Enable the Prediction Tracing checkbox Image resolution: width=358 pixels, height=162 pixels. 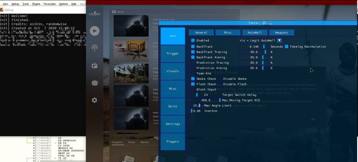tap(193, 63)
